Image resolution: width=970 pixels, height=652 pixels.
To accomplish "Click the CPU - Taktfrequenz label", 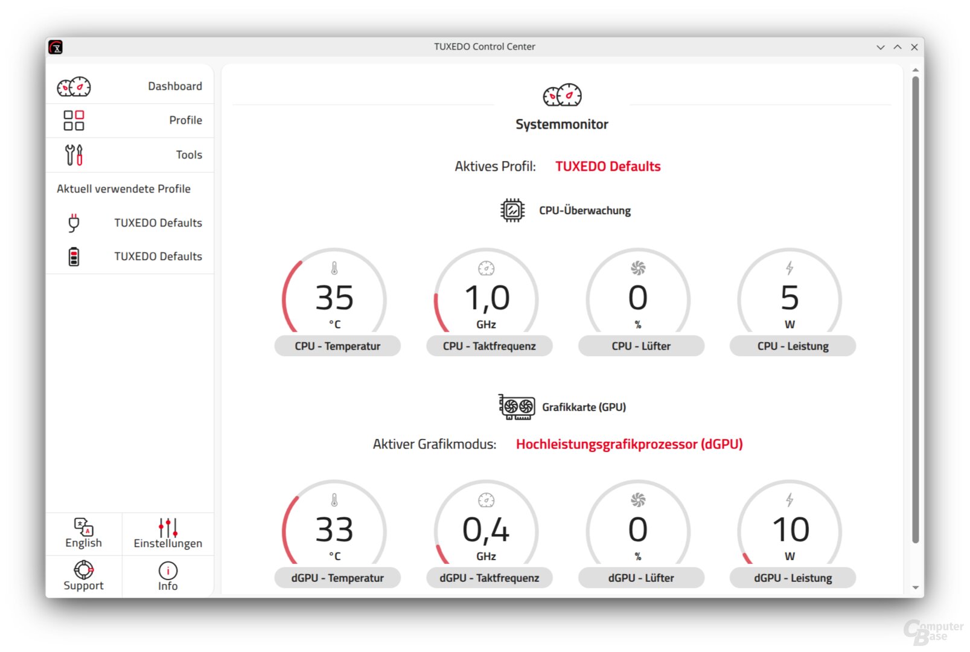I will (490, 346).
